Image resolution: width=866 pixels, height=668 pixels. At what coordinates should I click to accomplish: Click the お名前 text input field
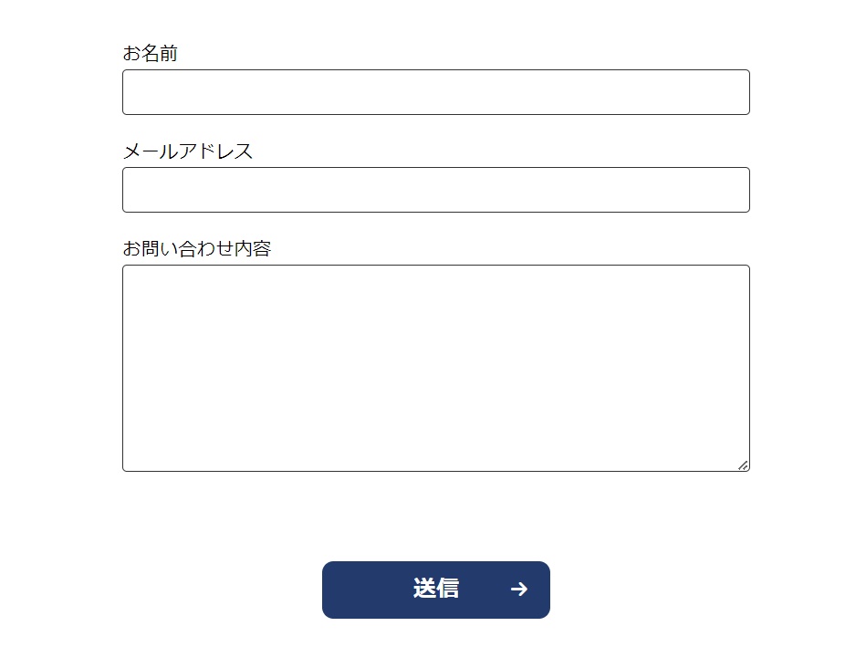[x=435, y=92]
